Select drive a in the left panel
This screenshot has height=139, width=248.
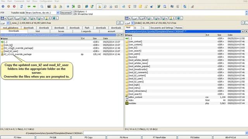(3, 18)
